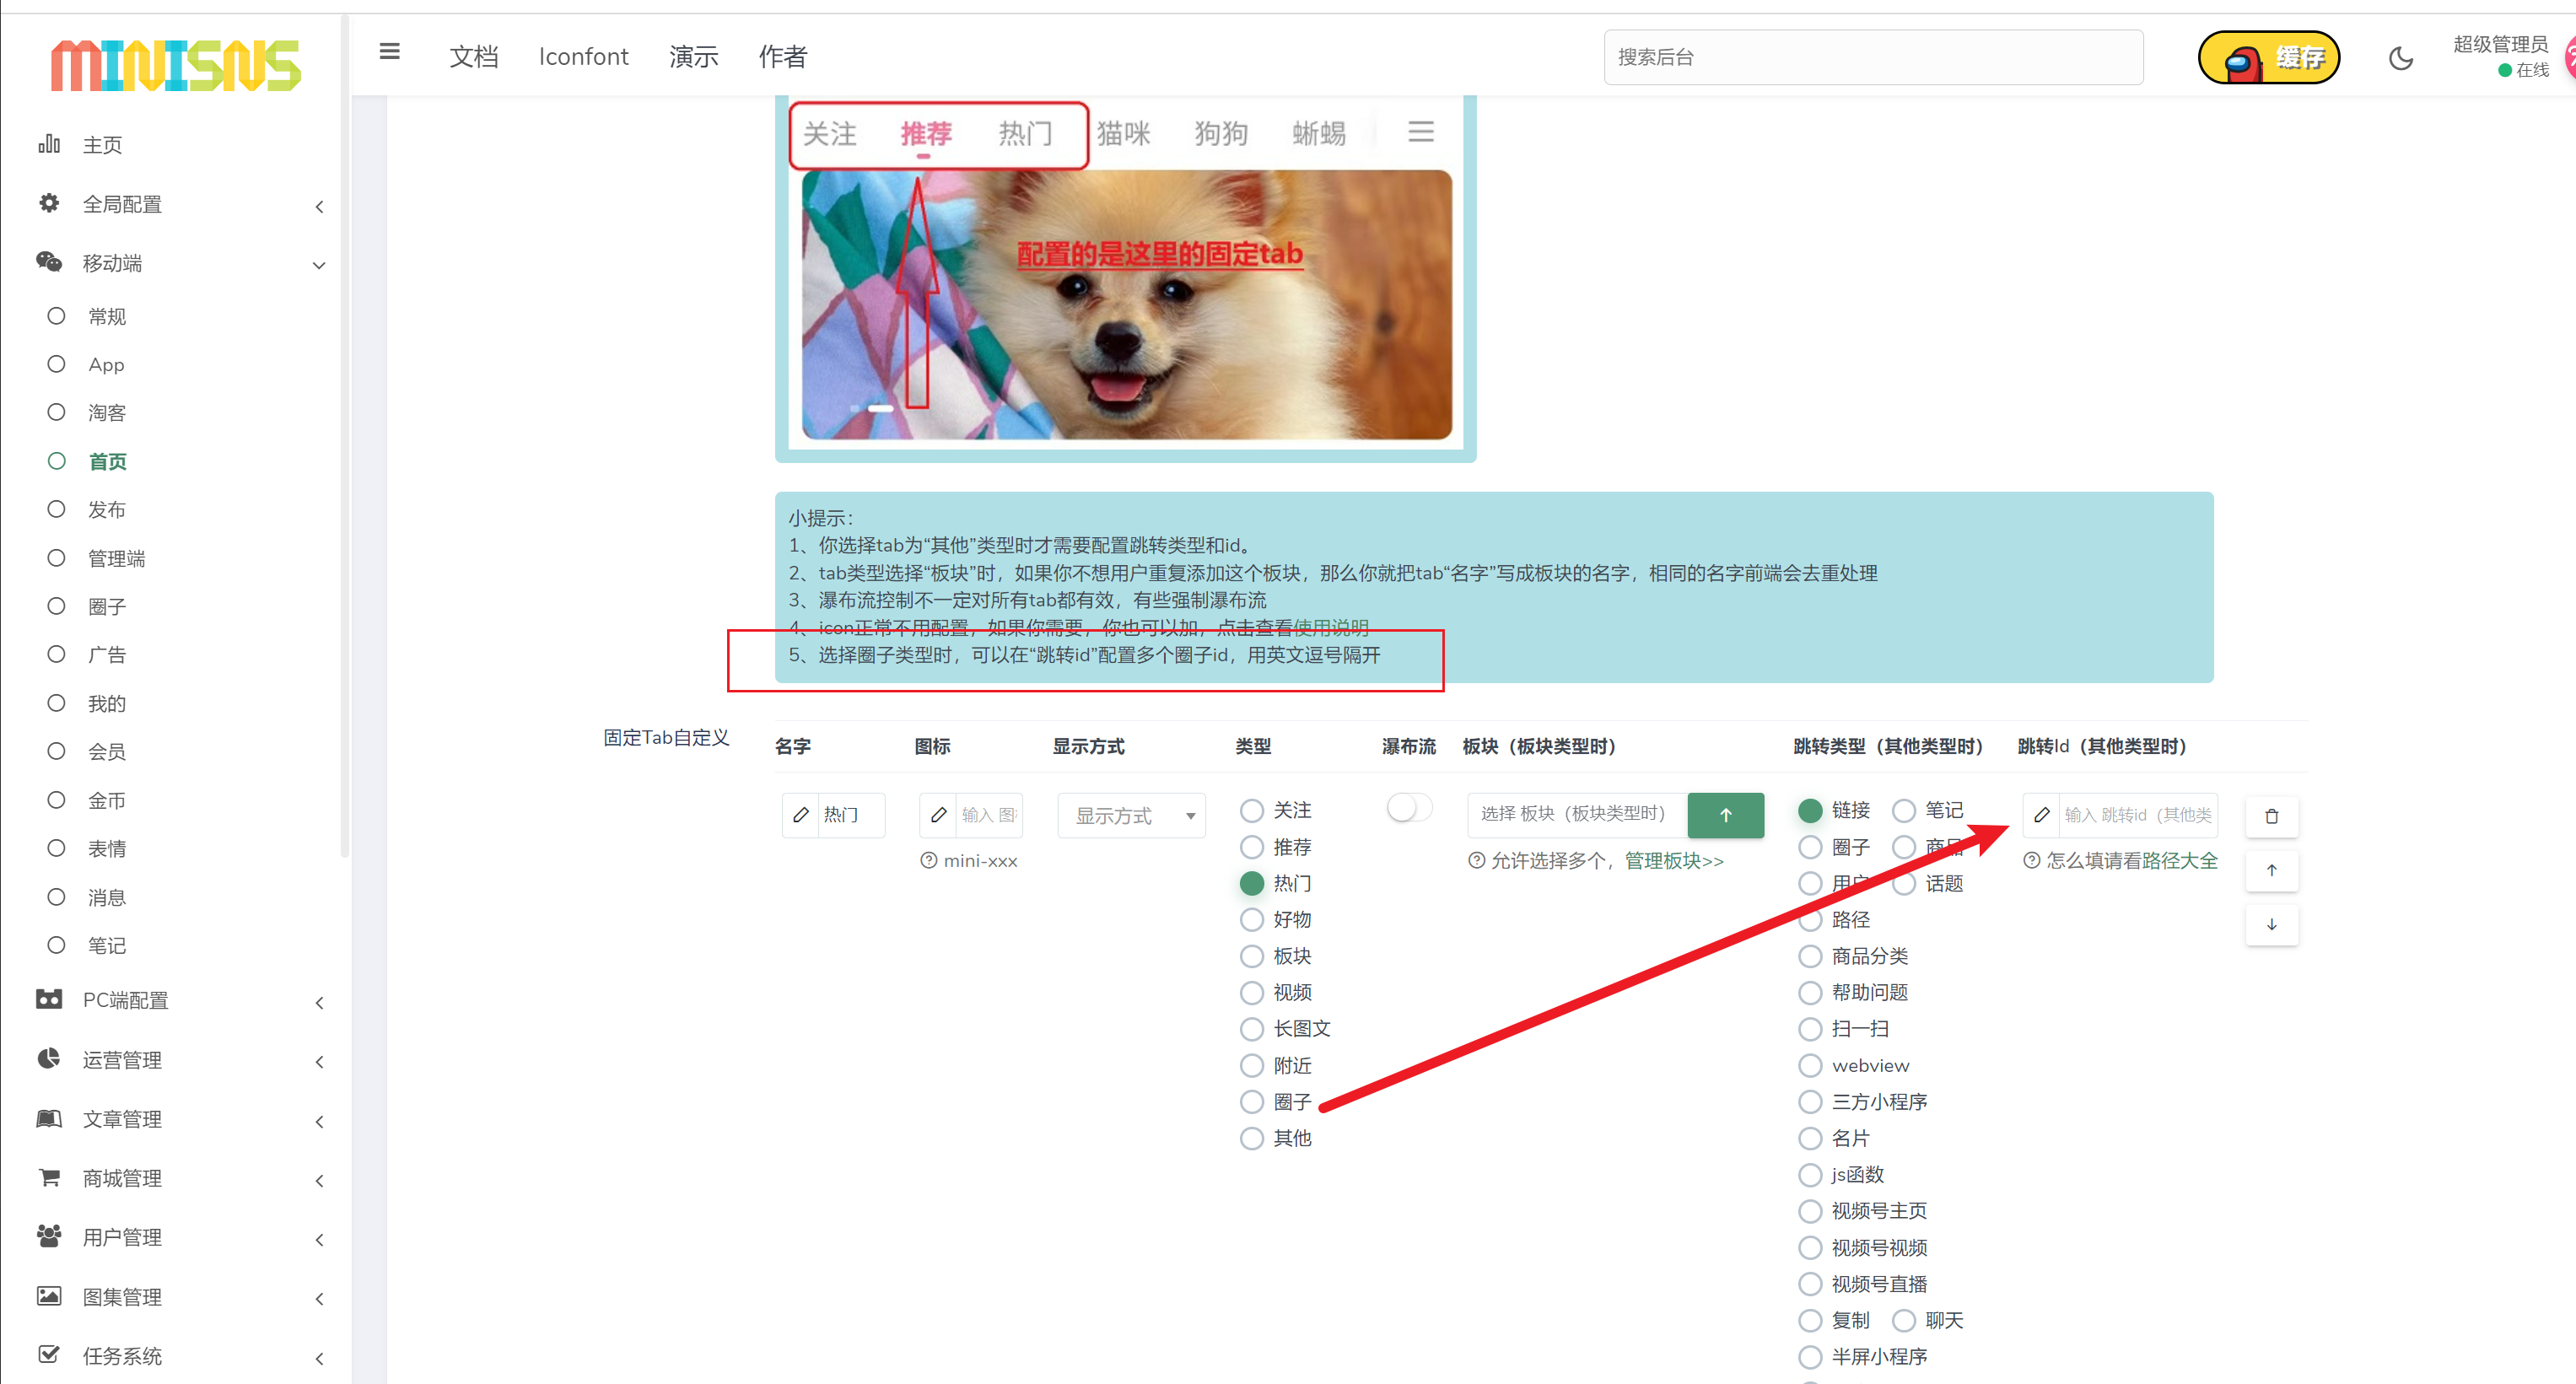This screenshot has width=2576, height=1384.
Task: Open the 使用说明 link in tips
Action: 1330,627
